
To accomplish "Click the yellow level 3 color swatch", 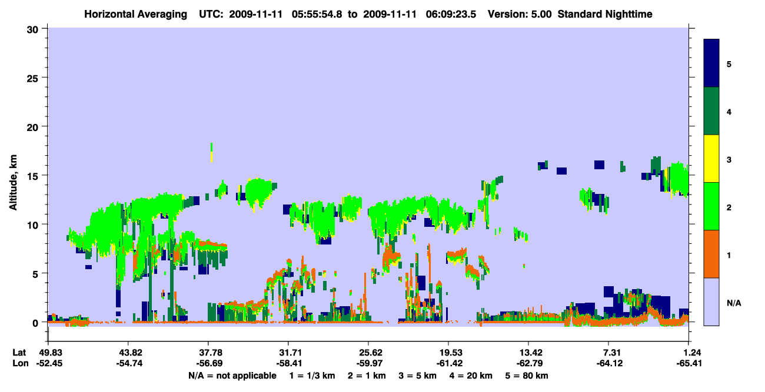I will point(711,159).
